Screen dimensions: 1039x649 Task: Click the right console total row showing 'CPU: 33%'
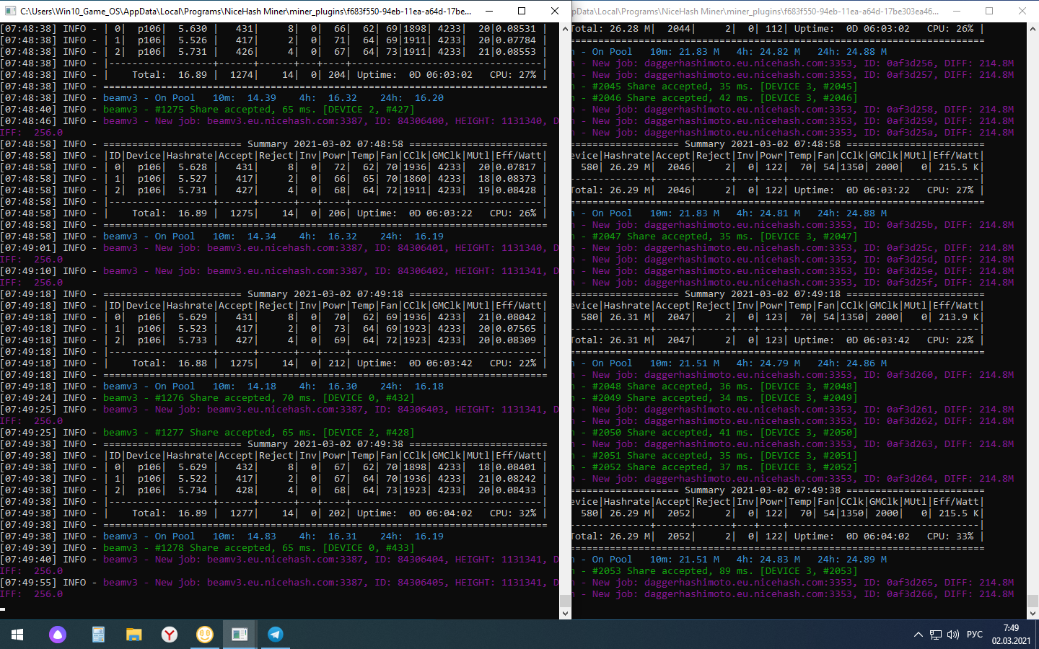coord(778,537)
